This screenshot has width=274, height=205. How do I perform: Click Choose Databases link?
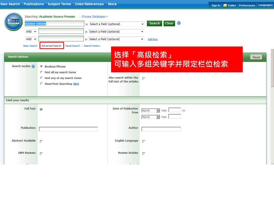(x=95, y=17)
